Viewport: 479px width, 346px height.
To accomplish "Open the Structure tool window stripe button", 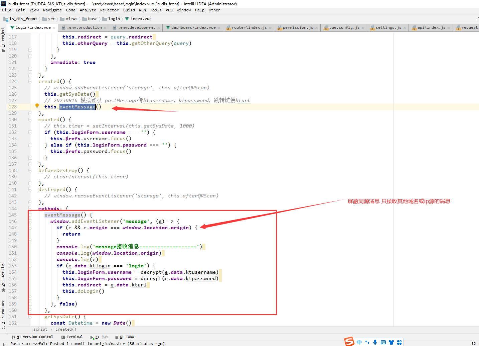I will 3,314.
